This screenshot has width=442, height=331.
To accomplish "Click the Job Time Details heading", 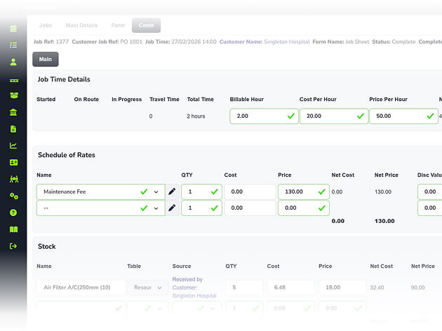I will click(64, 79).
